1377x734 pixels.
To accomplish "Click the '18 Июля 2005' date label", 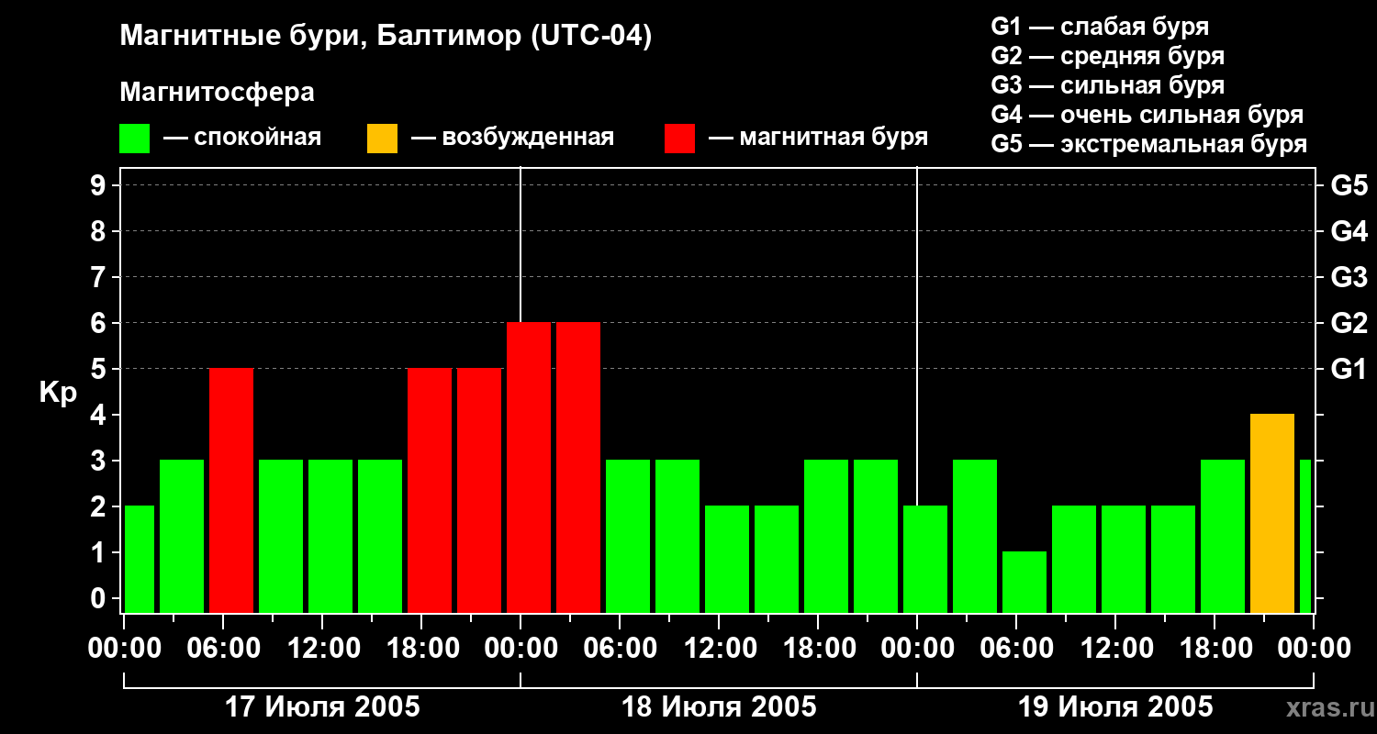I will point(719,707).
